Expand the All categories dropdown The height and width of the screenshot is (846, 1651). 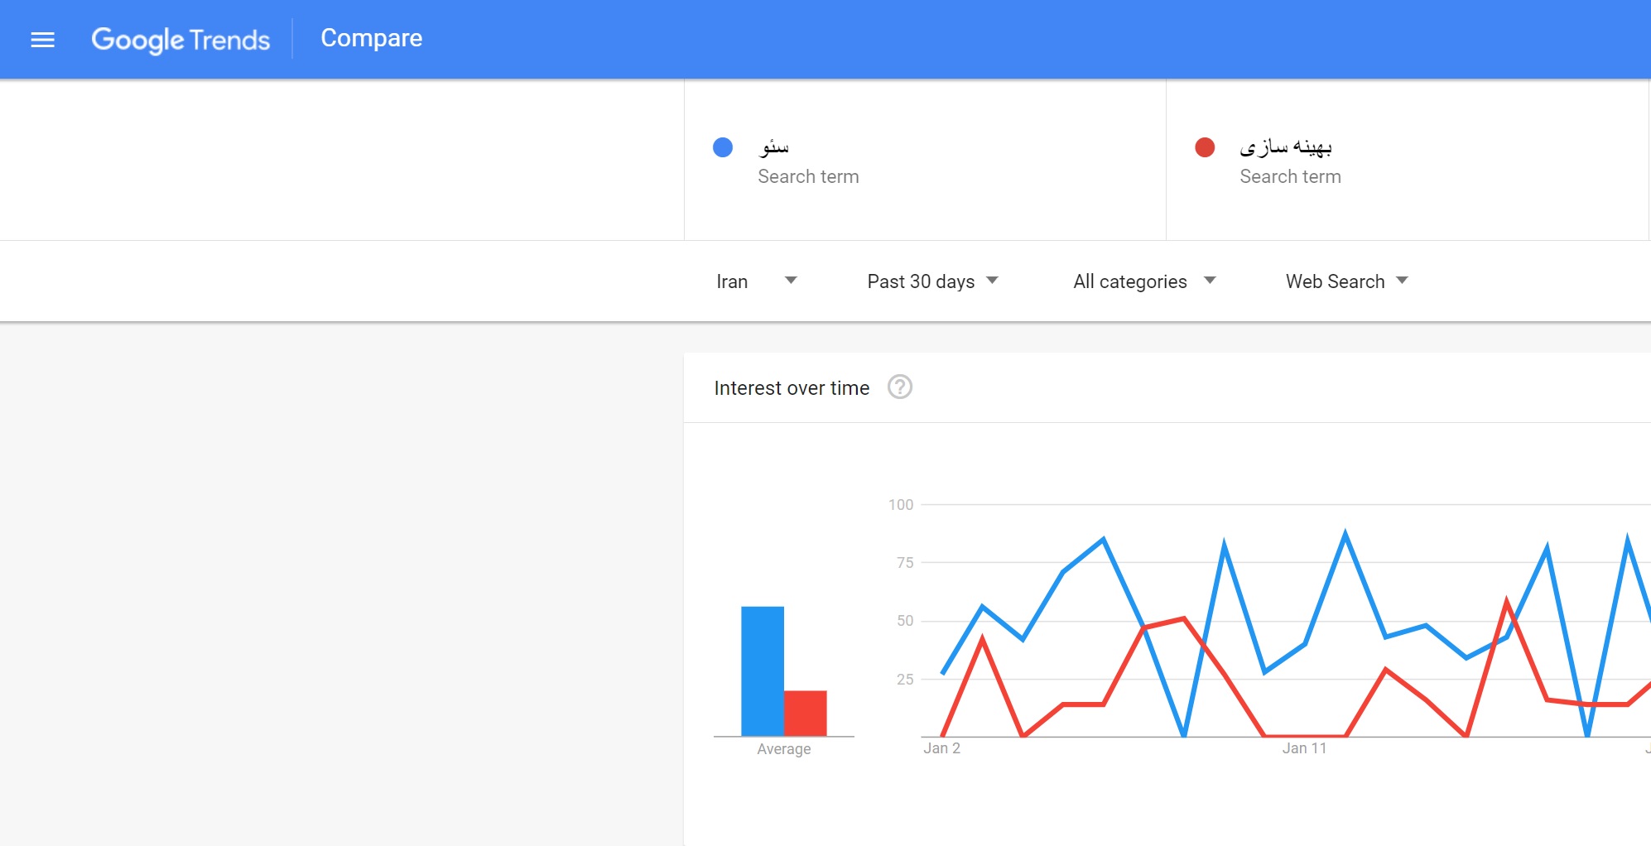pos(1143,281)
